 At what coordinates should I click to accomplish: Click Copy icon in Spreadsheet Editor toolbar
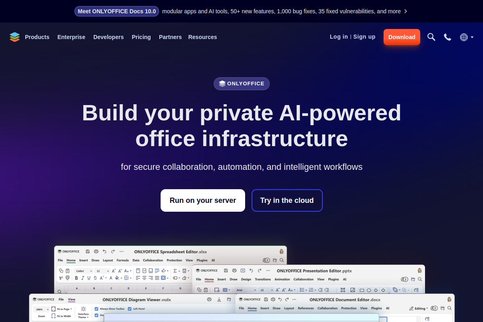click(x=61, y=271)
